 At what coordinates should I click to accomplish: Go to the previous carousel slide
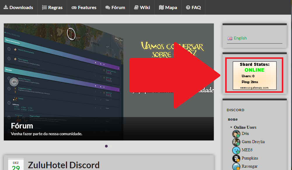coord(14,82)
